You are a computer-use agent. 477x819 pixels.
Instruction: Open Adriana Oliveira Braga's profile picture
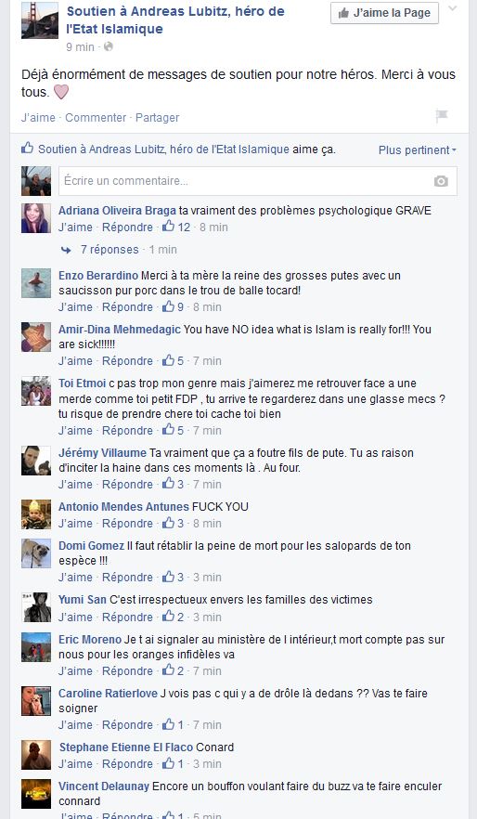coord(36,218)
